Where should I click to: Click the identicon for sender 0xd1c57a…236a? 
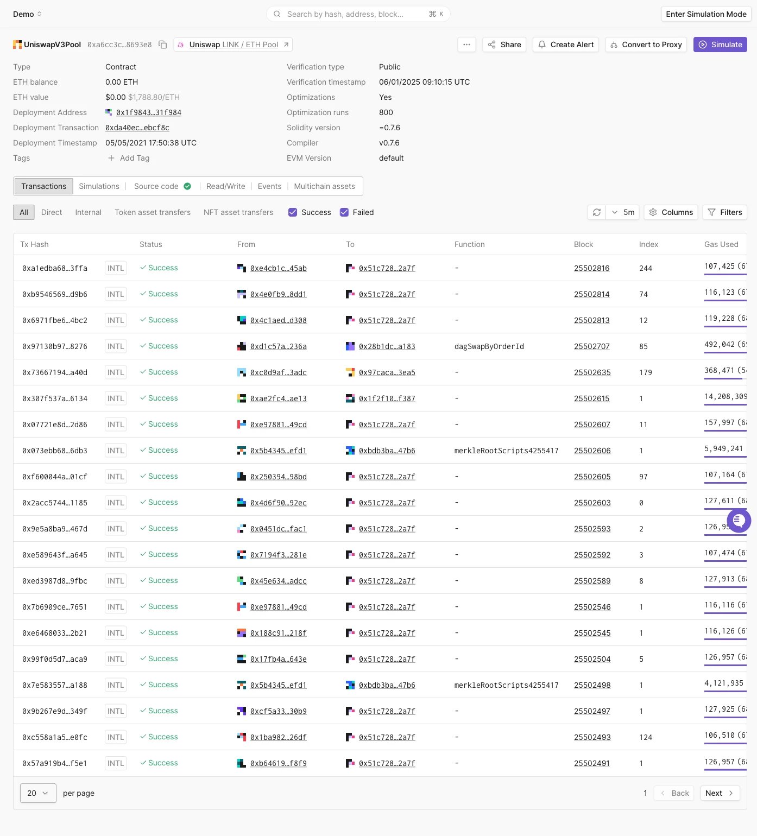point(242,346)
